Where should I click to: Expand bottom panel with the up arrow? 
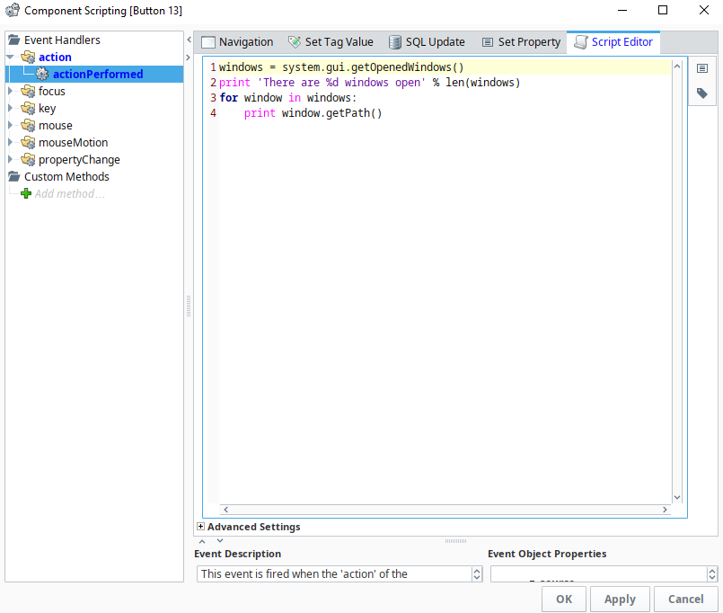tap(202, 541)
